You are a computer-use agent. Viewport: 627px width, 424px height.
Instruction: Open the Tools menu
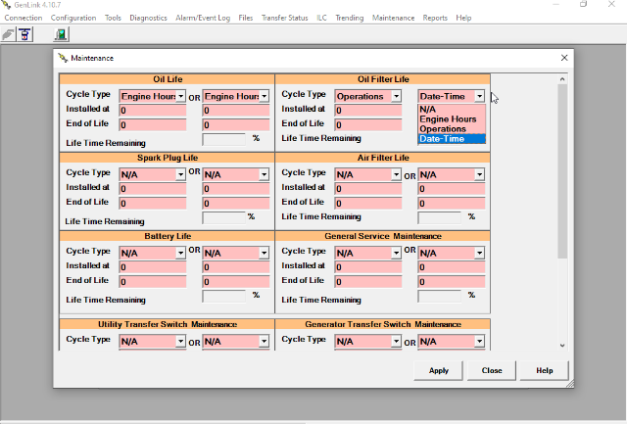pos(113,18)
